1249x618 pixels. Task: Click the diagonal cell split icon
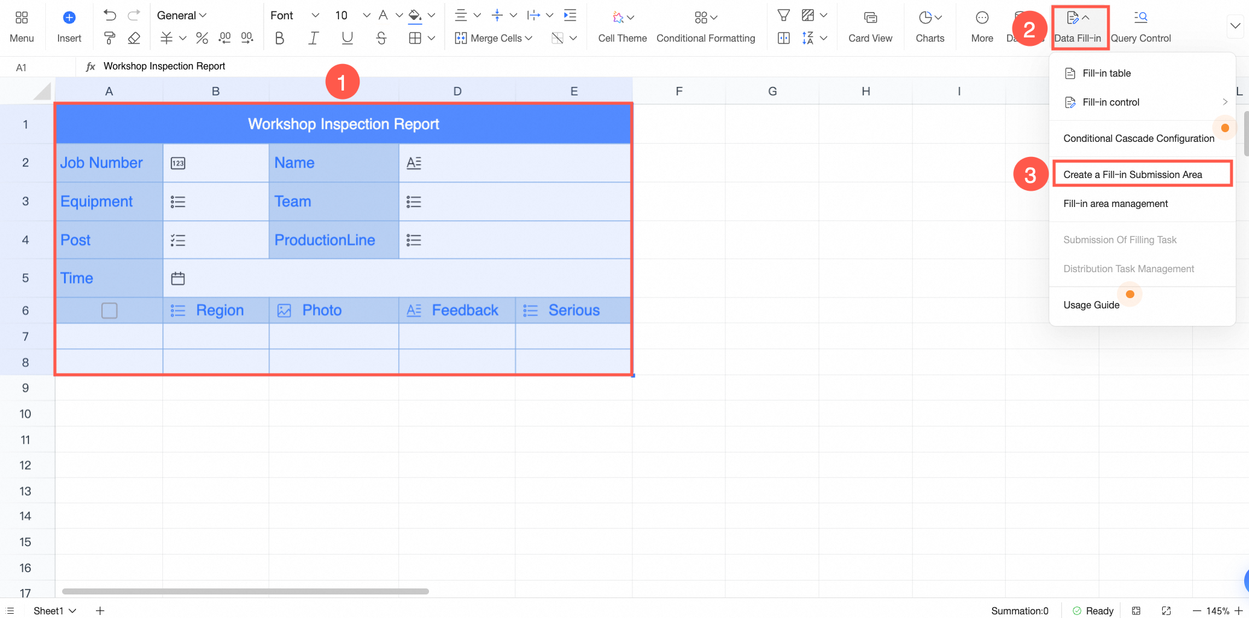(558, 39)
